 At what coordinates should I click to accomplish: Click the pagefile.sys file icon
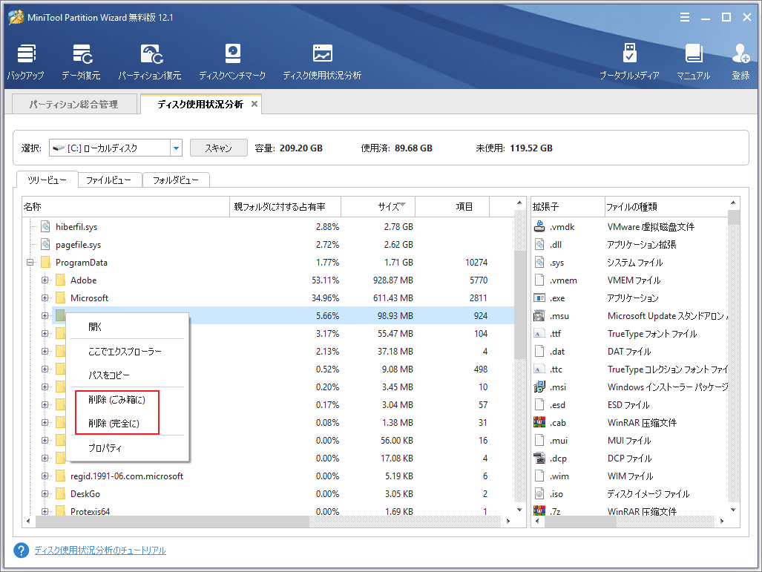(46, 244)
